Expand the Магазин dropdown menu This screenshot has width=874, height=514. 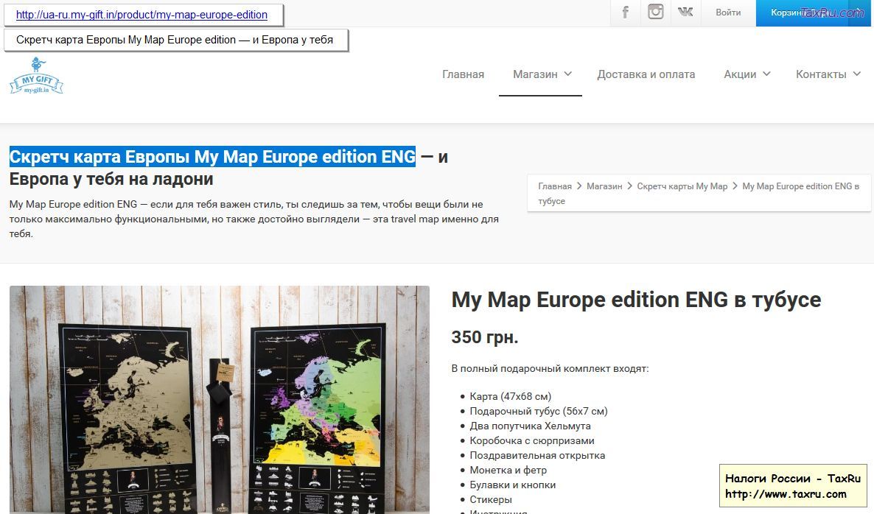[x=542, y=74]
